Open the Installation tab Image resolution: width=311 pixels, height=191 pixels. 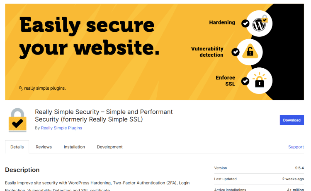74,147
